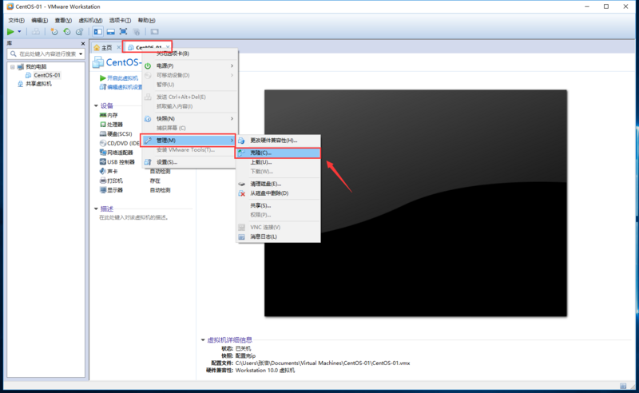Click the green power-on play toolbar button
This screenshot has height=393, width=639.
tap(10, 31)
